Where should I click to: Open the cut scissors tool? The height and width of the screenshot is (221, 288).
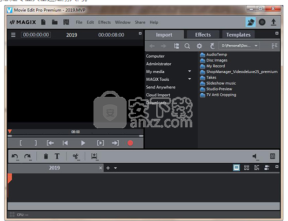click(76, 157)
